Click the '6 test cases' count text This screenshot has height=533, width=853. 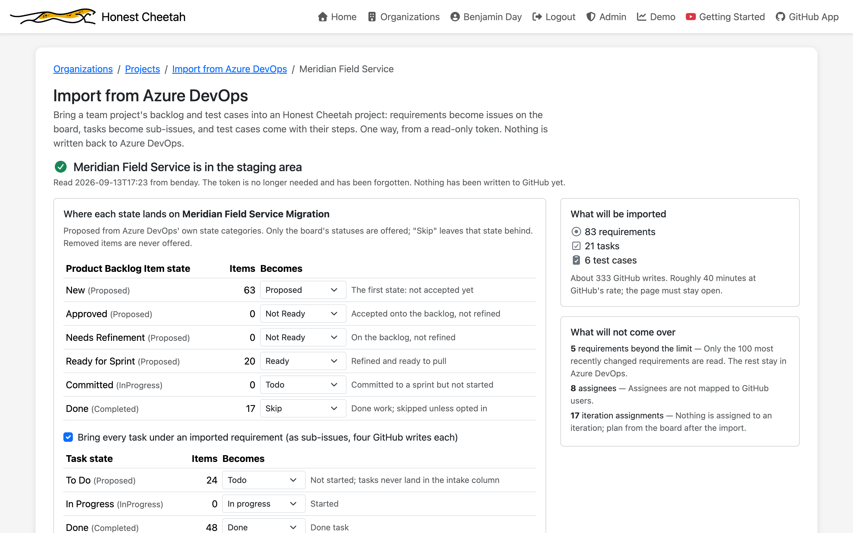point(610,260)
